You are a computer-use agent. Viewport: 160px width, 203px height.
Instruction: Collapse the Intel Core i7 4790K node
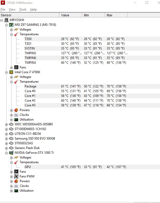(x=6, y=72)
